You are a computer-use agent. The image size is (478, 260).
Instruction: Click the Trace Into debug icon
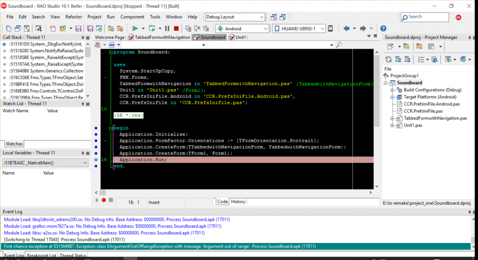click(x=188, y=29)
